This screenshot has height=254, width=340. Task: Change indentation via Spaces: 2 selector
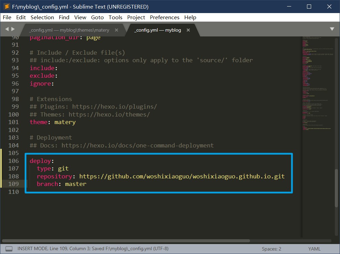pos(272,249)
